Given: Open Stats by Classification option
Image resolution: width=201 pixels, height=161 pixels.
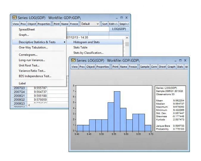Looking at the screenshot, I should (x=88, y=53).
